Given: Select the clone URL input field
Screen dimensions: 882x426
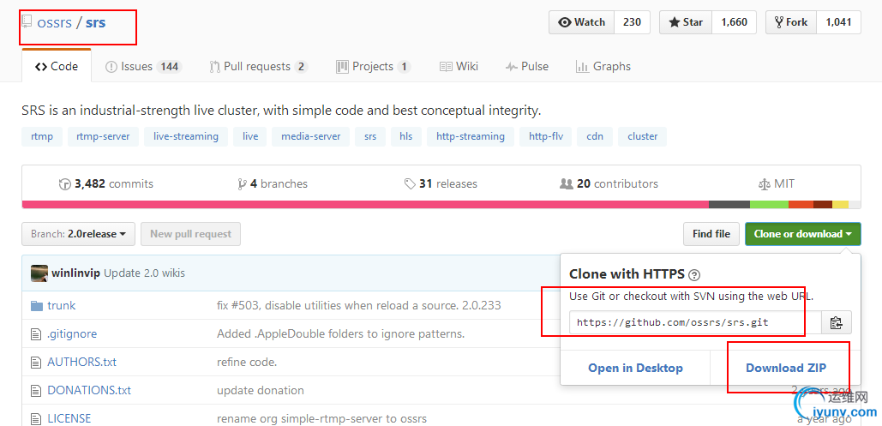Looking at the screenshot, I should click(695, 322).
